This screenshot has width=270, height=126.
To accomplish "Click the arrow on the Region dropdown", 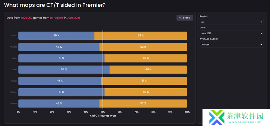I will point(261,22).
